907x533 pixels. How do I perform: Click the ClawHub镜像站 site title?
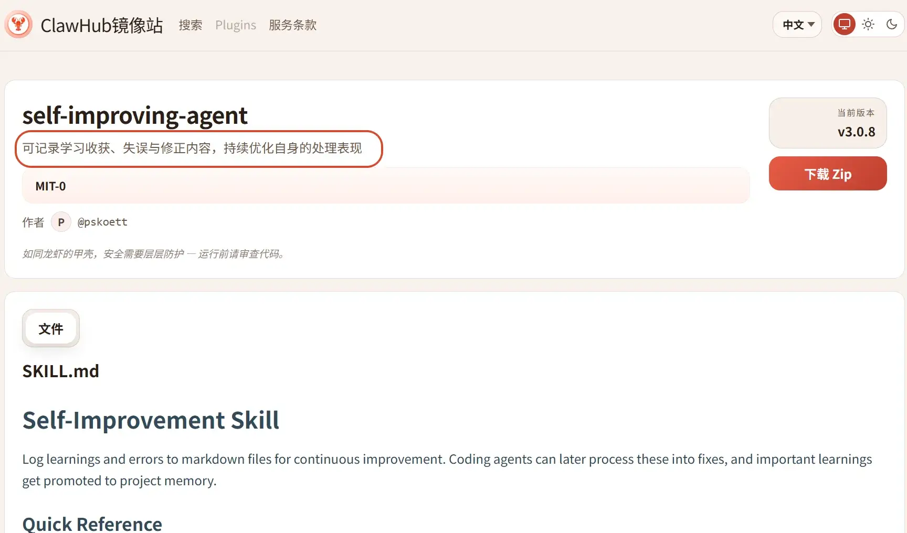pyautogui.click(x=102, y=25)
